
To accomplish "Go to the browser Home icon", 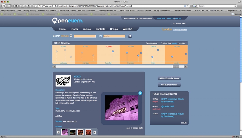I will tap(28, 6).
